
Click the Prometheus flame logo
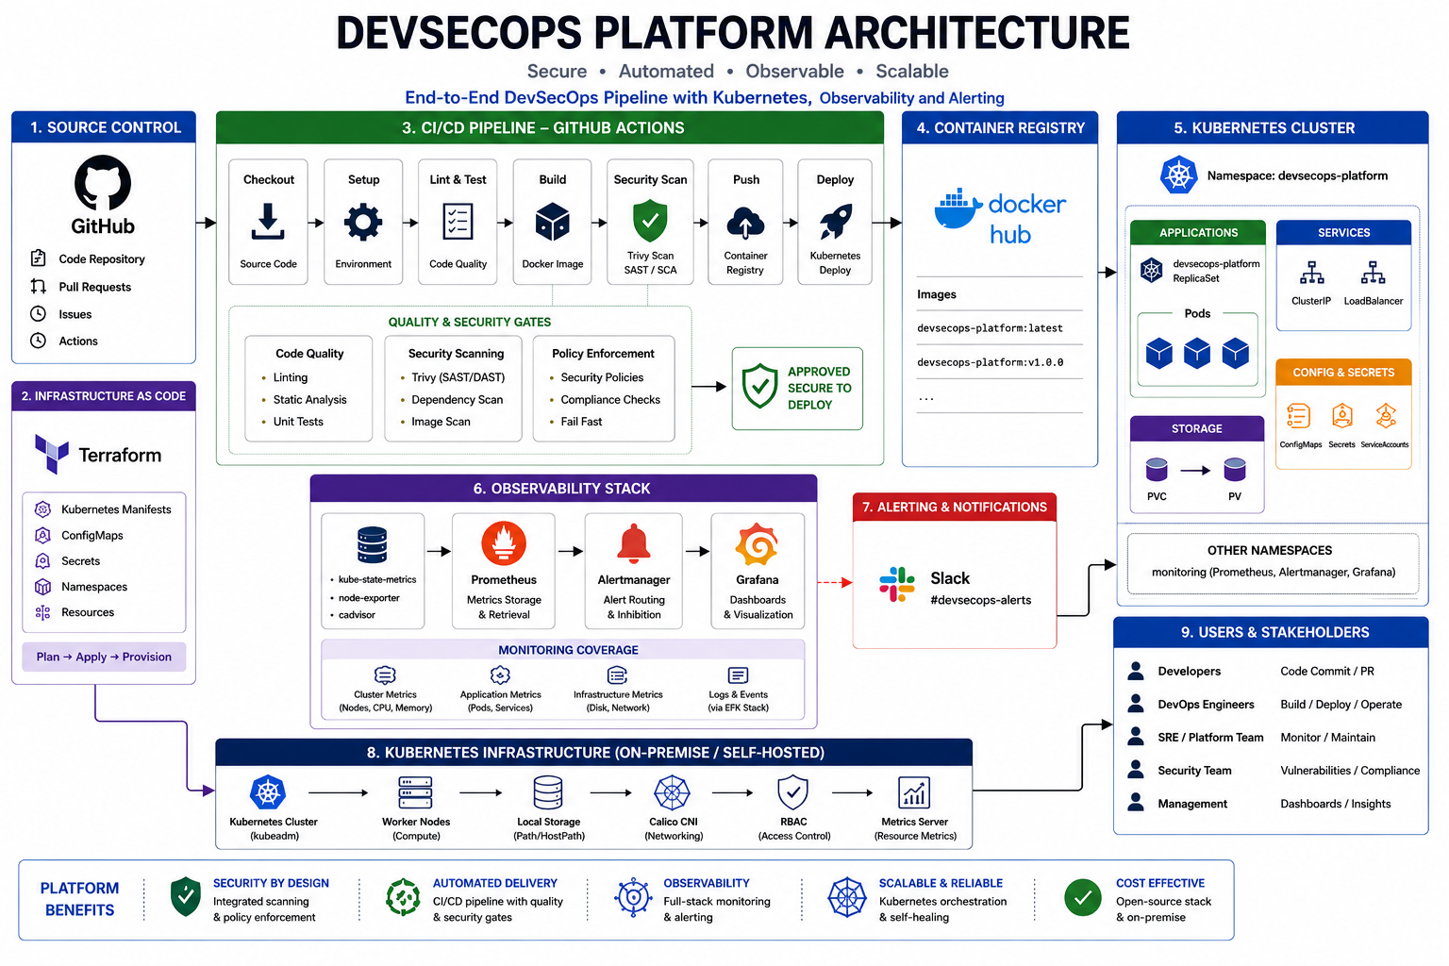point(504,544)
